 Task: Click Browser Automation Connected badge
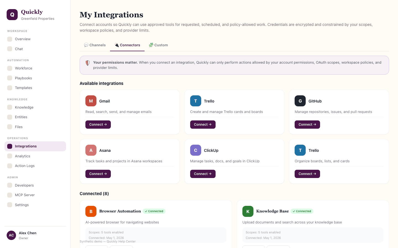tap(154, 211)
